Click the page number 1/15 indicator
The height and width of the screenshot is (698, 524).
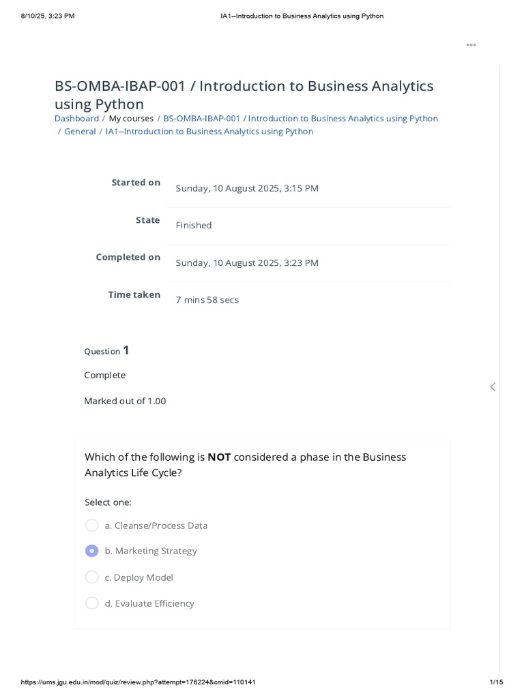[x=496, y=682]
